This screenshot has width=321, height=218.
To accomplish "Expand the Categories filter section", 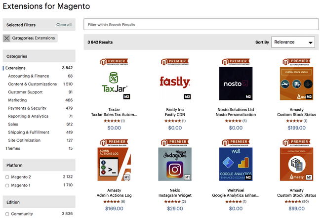I will click(39, 56).
